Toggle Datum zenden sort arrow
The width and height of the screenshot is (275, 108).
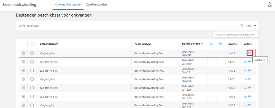(x=202, y=44)
